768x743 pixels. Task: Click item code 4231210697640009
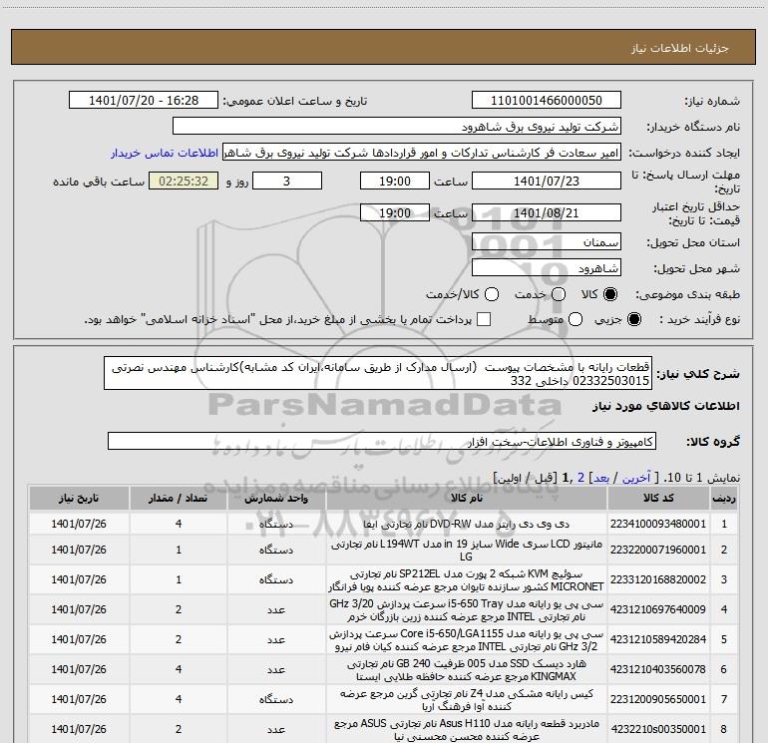pos(658,609)
